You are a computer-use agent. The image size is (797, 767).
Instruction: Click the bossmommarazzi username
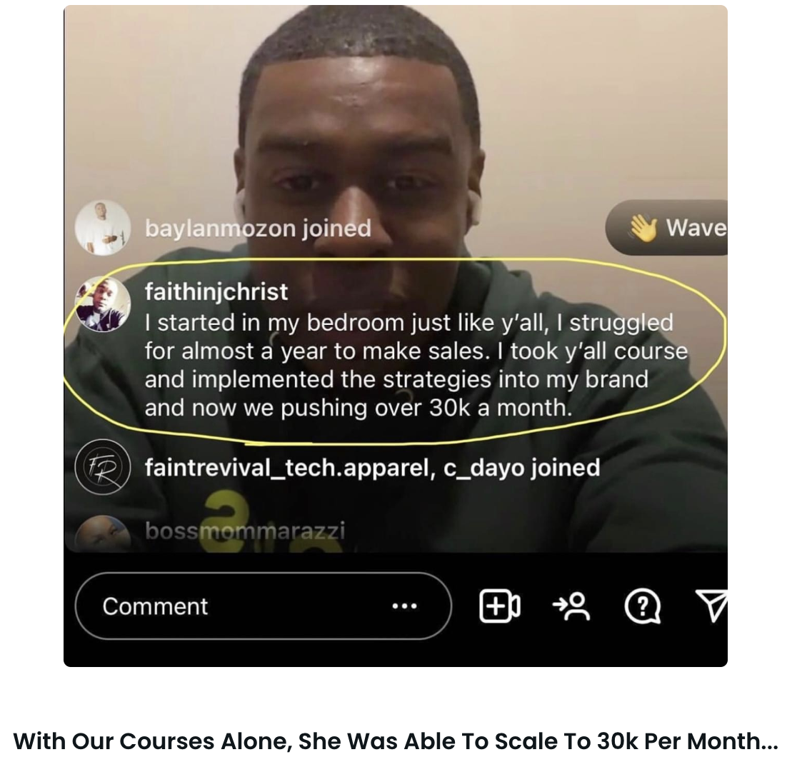pyautogui.click(x=245, y=531)
